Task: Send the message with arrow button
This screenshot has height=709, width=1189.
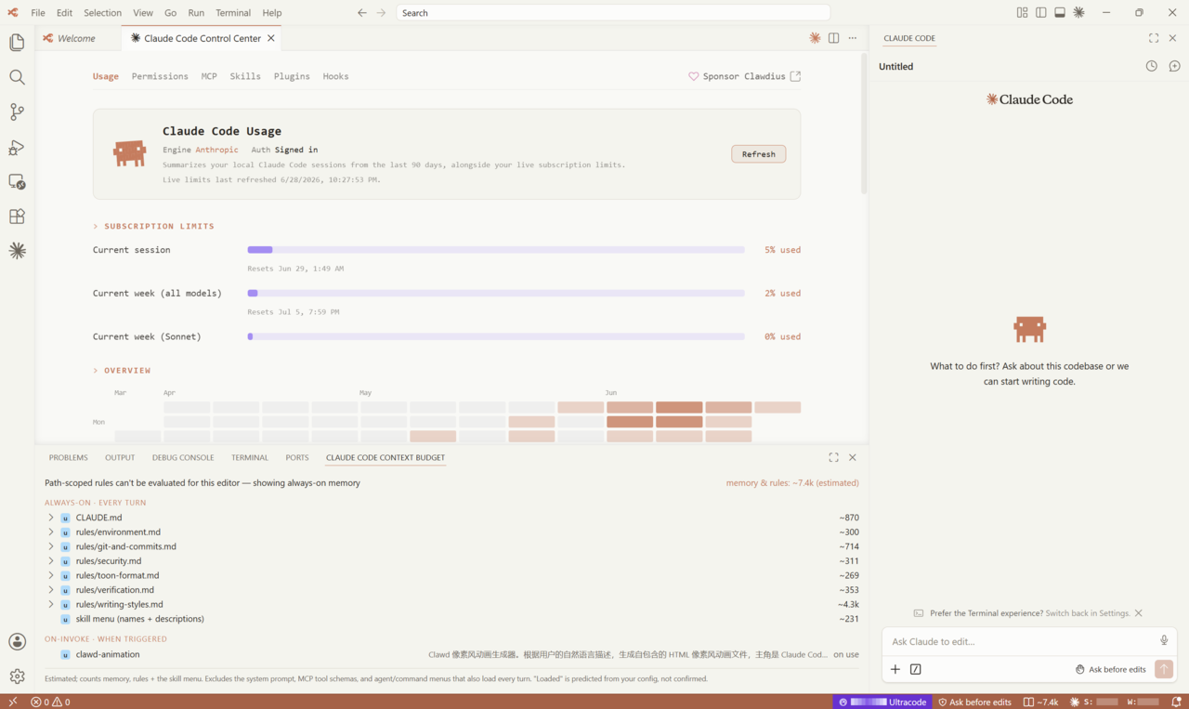Action: [x=1164, y=669]
